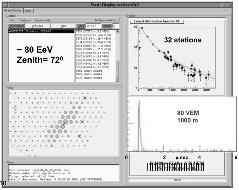Click the title bar minimize button

coord(224,5)
